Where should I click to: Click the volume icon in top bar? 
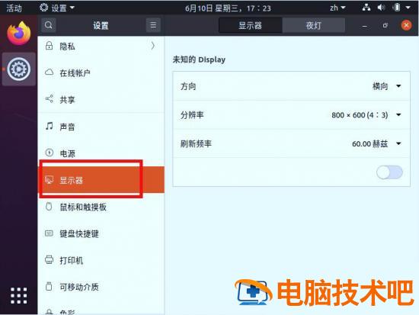[x=382, y=8]
